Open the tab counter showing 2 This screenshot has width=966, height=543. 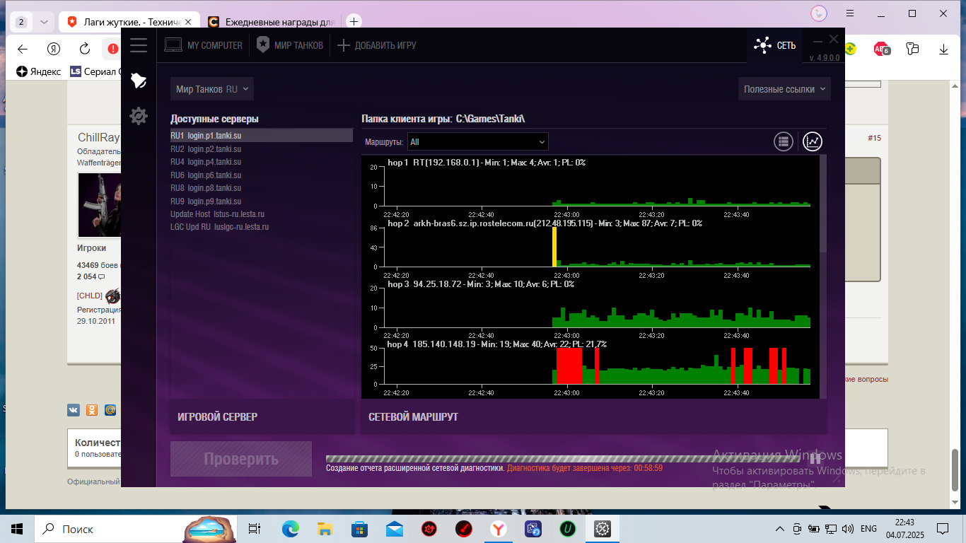[x=21, y=22]
